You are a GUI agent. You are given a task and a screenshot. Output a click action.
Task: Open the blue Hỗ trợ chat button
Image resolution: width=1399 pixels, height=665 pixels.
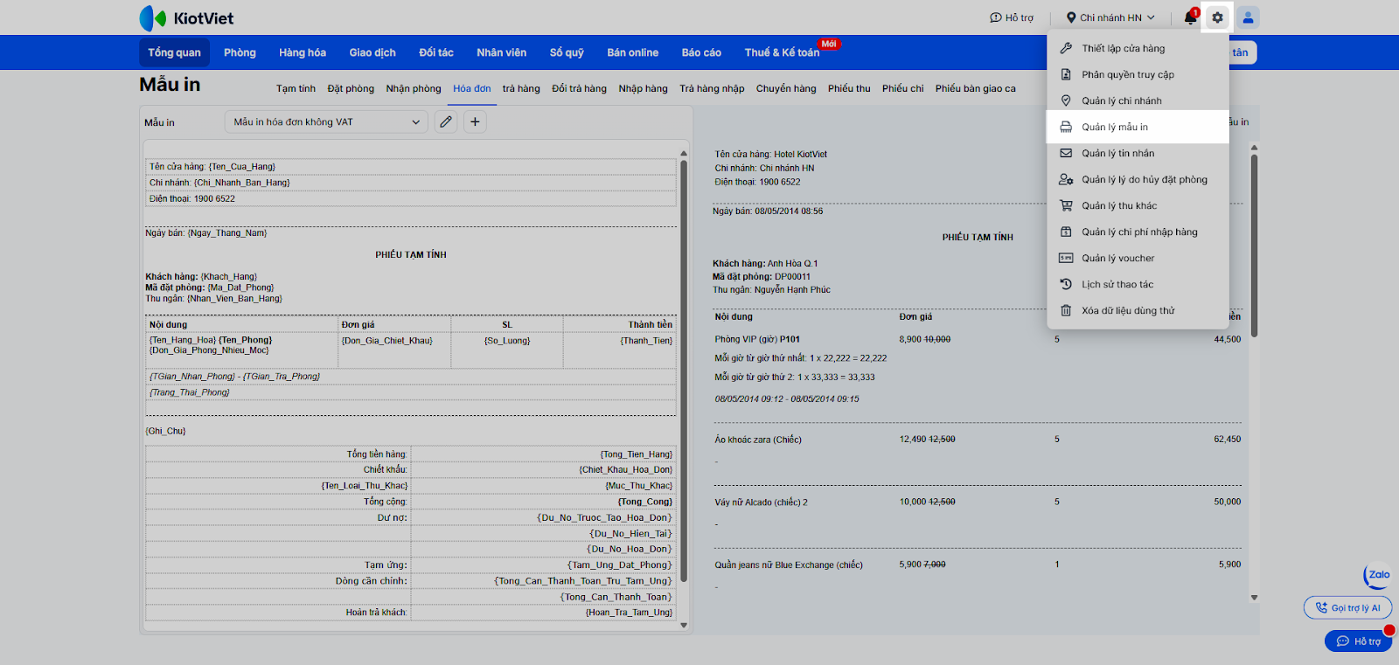pos(1358,641)
